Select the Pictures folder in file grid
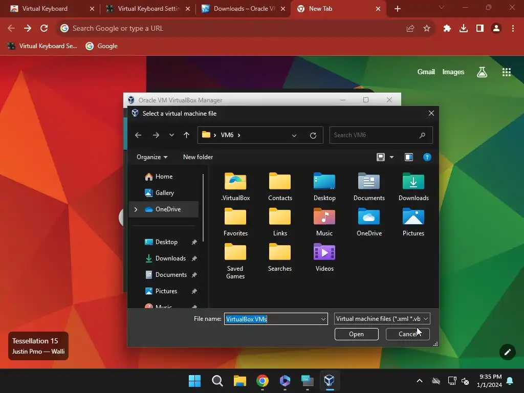The image size is (524, 393). pyautogui.click(x=413, y=222)
